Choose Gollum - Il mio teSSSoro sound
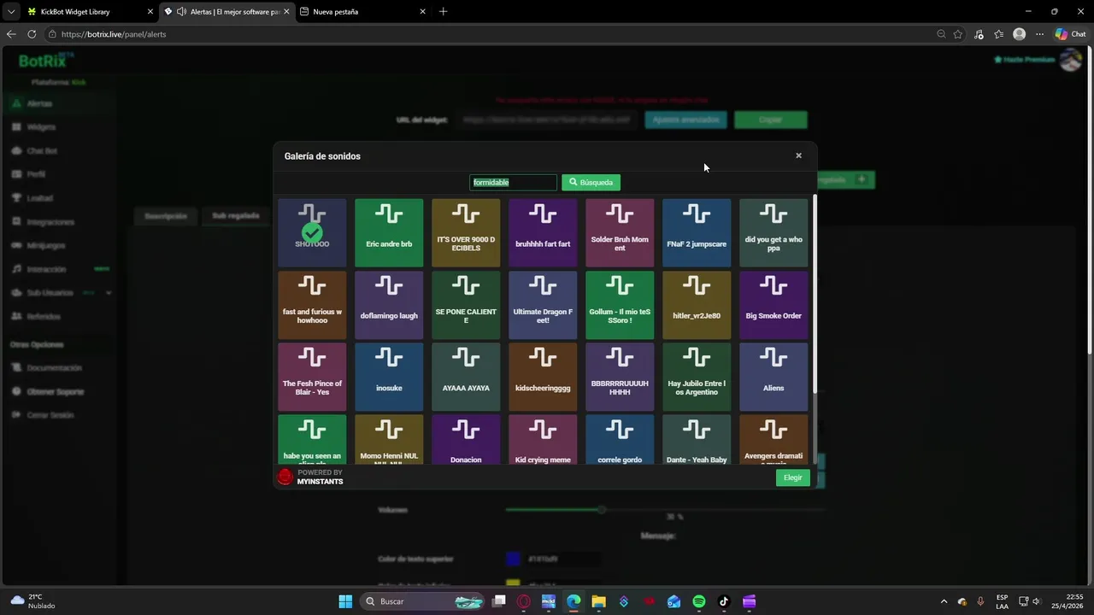The height and width of the screenshot is (615, 1094). click(x=620, y=305)
